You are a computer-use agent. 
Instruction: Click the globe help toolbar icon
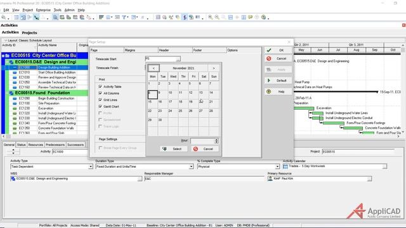264,17
